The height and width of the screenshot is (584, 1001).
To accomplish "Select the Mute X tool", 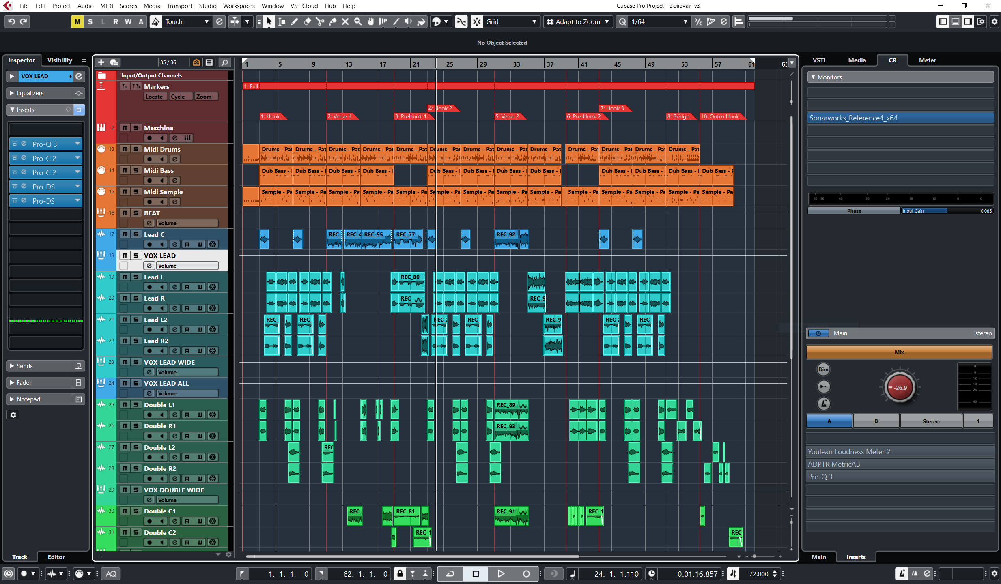I will coord(345,22).
